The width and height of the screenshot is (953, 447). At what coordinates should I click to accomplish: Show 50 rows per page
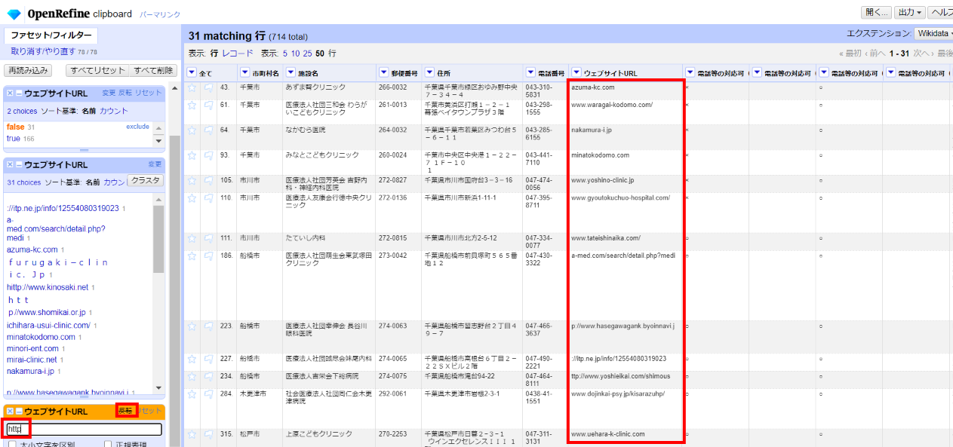320,54
